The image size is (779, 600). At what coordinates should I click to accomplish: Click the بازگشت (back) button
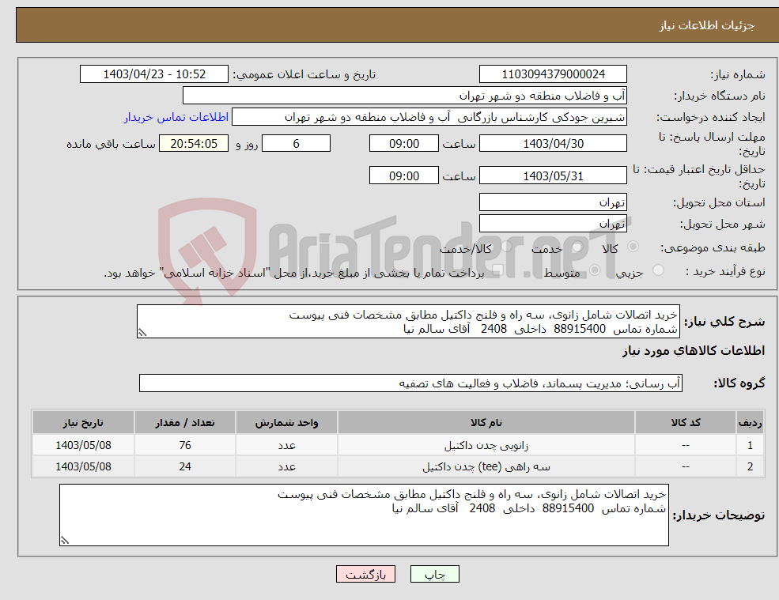[365, 574]
